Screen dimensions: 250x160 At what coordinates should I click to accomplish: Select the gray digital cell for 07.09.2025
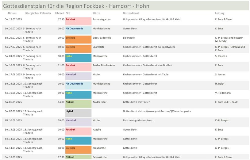[x=78, y=113]
